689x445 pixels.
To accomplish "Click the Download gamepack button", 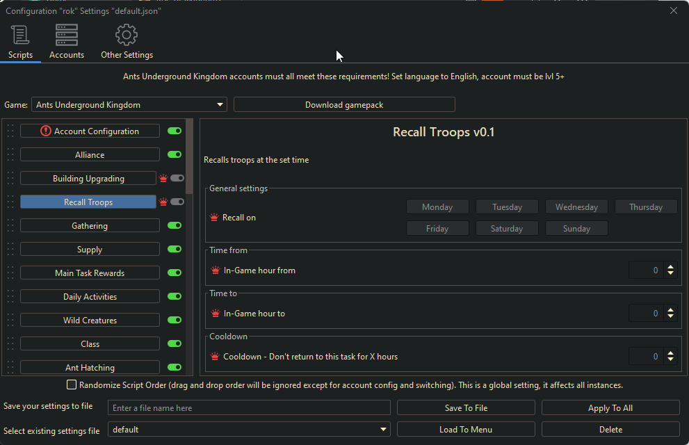I will click(x=344, y=105).
